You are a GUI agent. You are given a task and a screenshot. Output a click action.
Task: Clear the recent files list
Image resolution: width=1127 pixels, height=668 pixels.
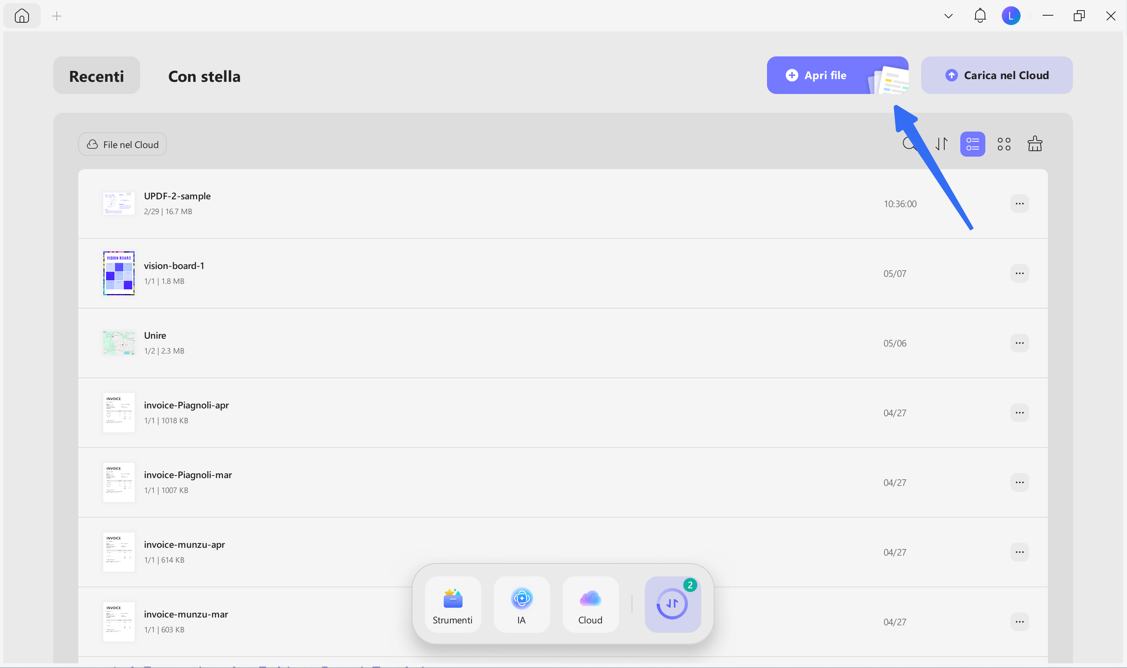point(1035,144)
